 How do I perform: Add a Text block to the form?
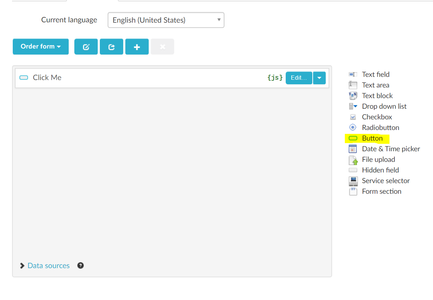377,96
